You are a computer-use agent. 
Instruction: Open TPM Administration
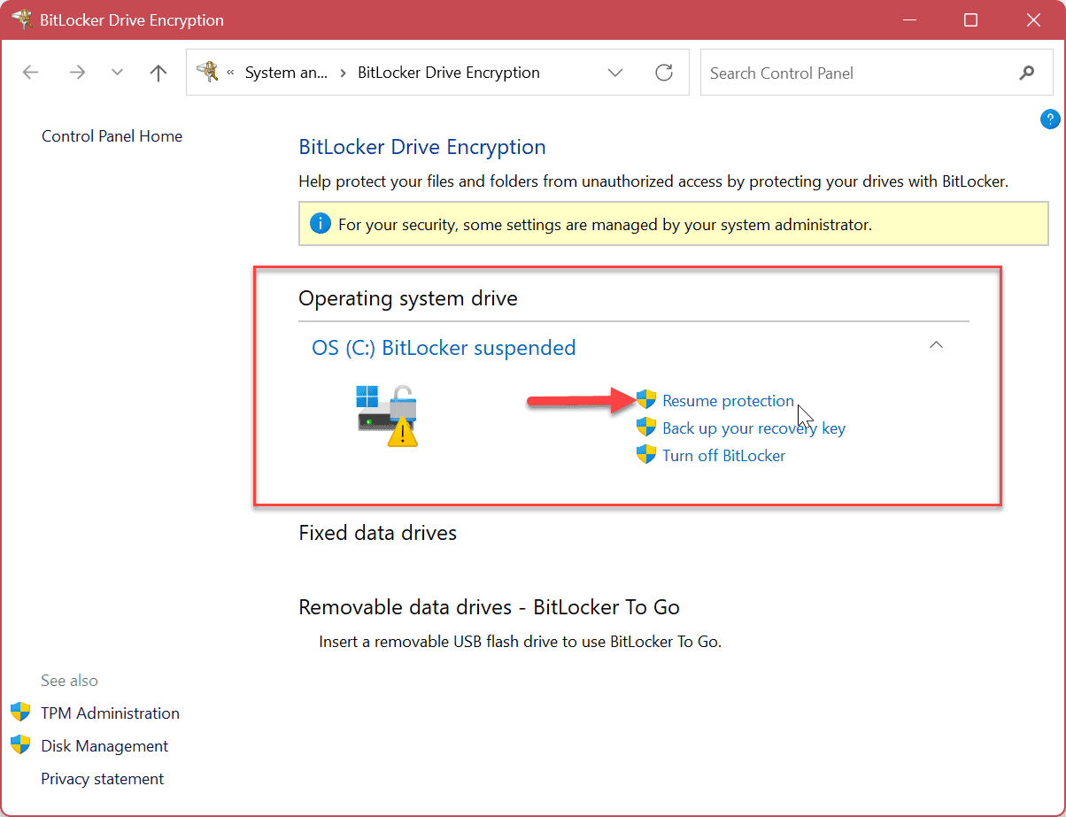pos(110,713)
